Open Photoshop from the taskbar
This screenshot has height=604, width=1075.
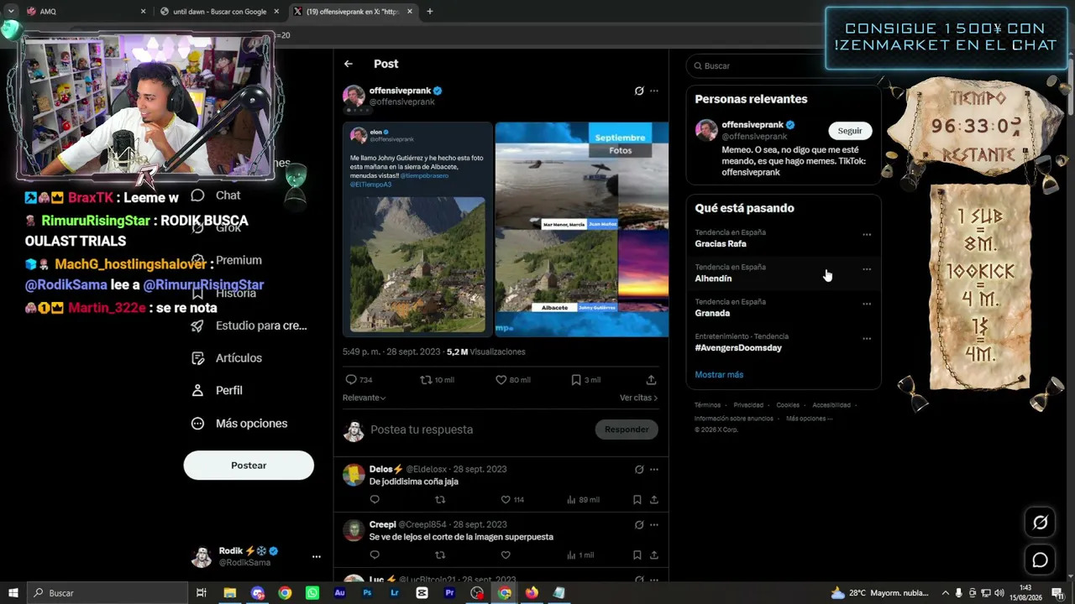click(367, 593)
